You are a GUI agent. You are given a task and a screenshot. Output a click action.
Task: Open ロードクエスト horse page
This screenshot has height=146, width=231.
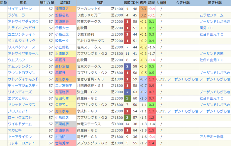coord(20,118)
